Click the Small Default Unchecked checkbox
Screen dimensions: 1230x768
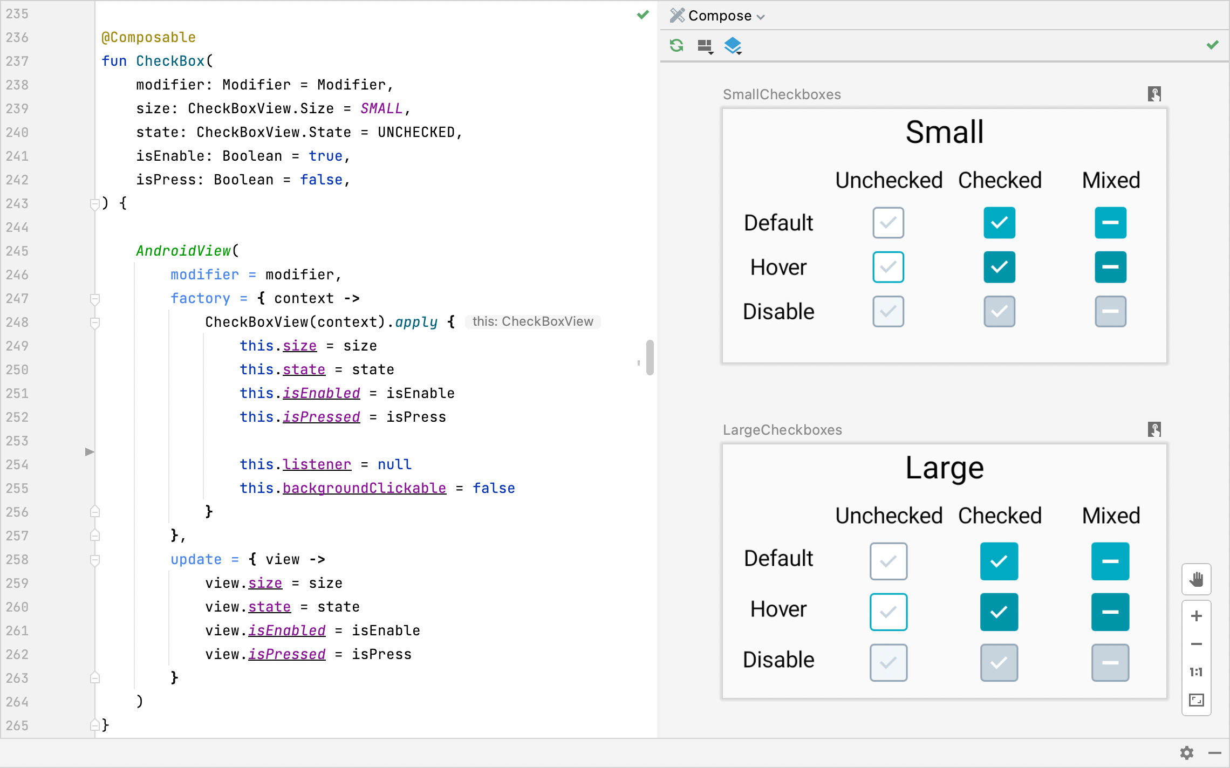tap(888, 222)
